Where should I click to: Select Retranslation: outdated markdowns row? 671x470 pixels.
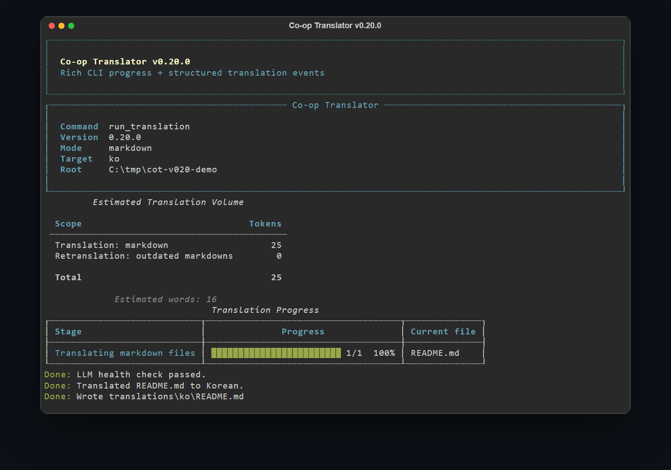pyautogui.click(x=168, y=256)
